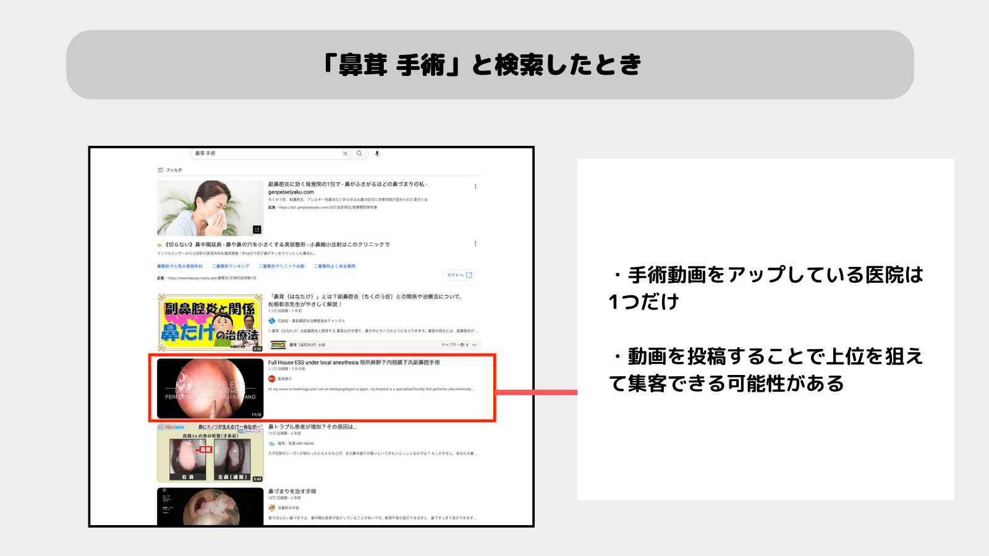
Task: Click the external-link icon on the ad thumbnail
Action: [257, 229]
